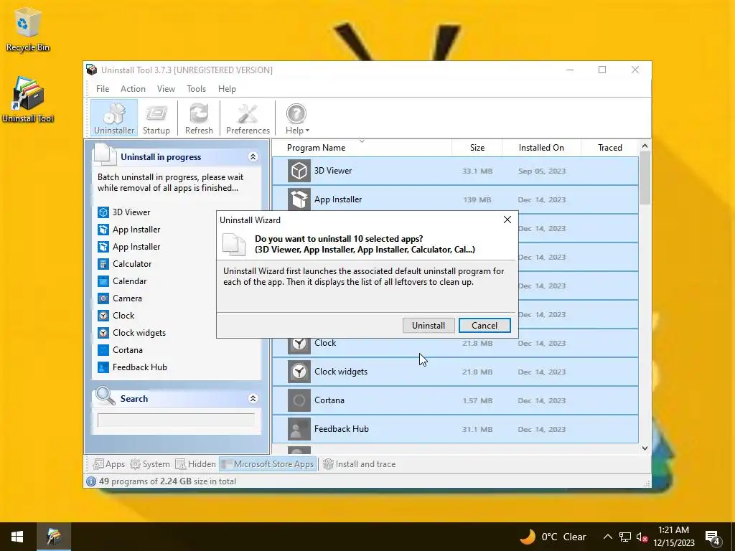The height and width of the screenshot is (551, 735).
Task: Open Preferences from the toolbar
Action: coord(248,118)
